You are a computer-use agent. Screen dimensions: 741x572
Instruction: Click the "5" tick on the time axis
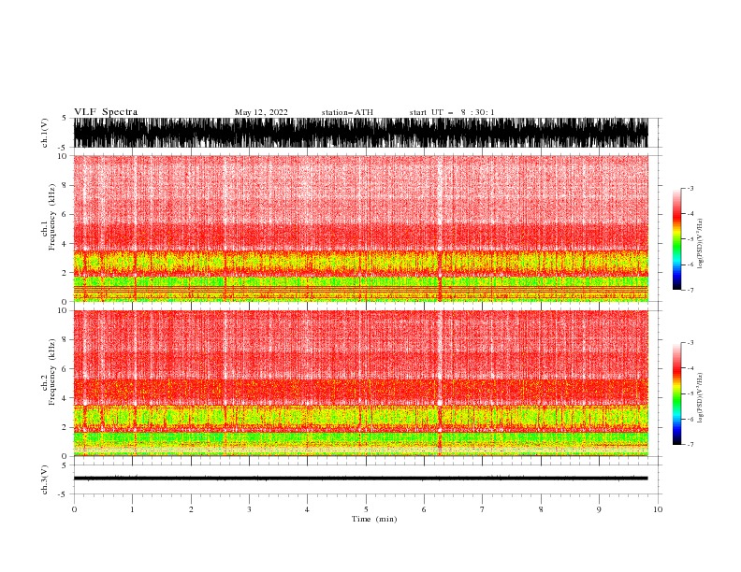(x=366, y=509)
